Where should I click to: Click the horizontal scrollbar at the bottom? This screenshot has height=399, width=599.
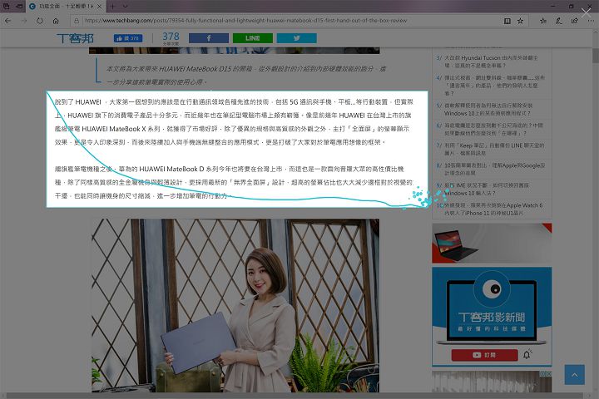[x=295, y=396]
